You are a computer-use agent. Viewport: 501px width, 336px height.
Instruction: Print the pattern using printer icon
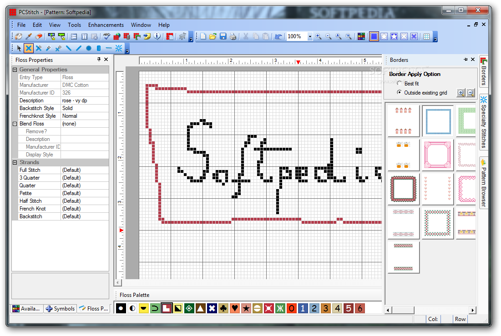(x=233, y=36)
